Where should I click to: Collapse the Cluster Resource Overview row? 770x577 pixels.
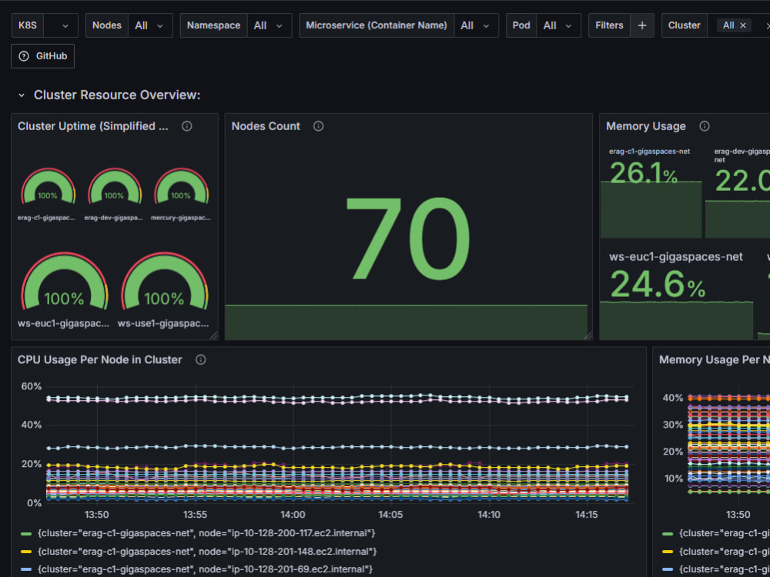21,95
